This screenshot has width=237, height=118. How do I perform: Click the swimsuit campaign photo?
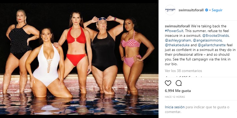coord(79,59)
